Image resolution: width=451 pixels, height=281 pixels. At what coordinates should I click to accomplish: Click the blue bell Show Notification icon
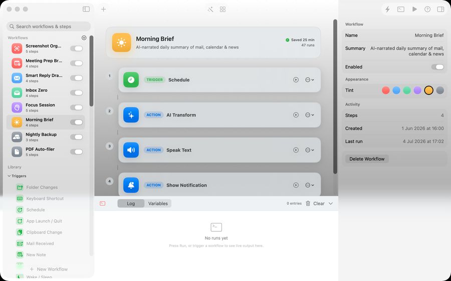coord(131,185)
